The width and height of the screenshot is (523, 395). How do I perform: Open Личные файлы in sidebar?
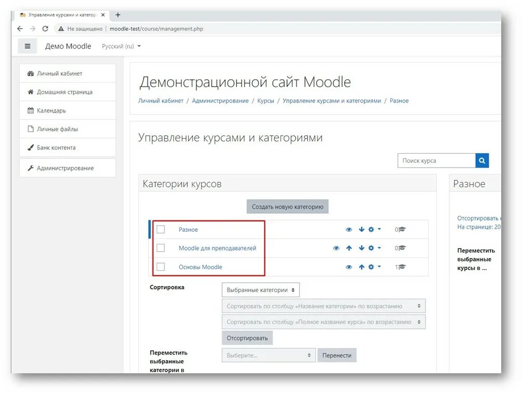67,129
